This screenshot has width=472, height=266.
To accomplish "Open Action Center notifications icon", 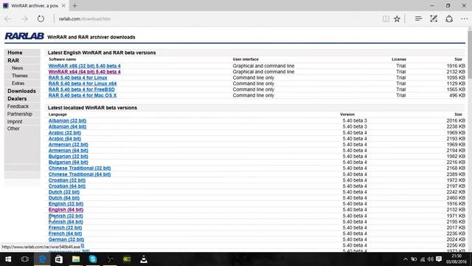I will (439, 259).
